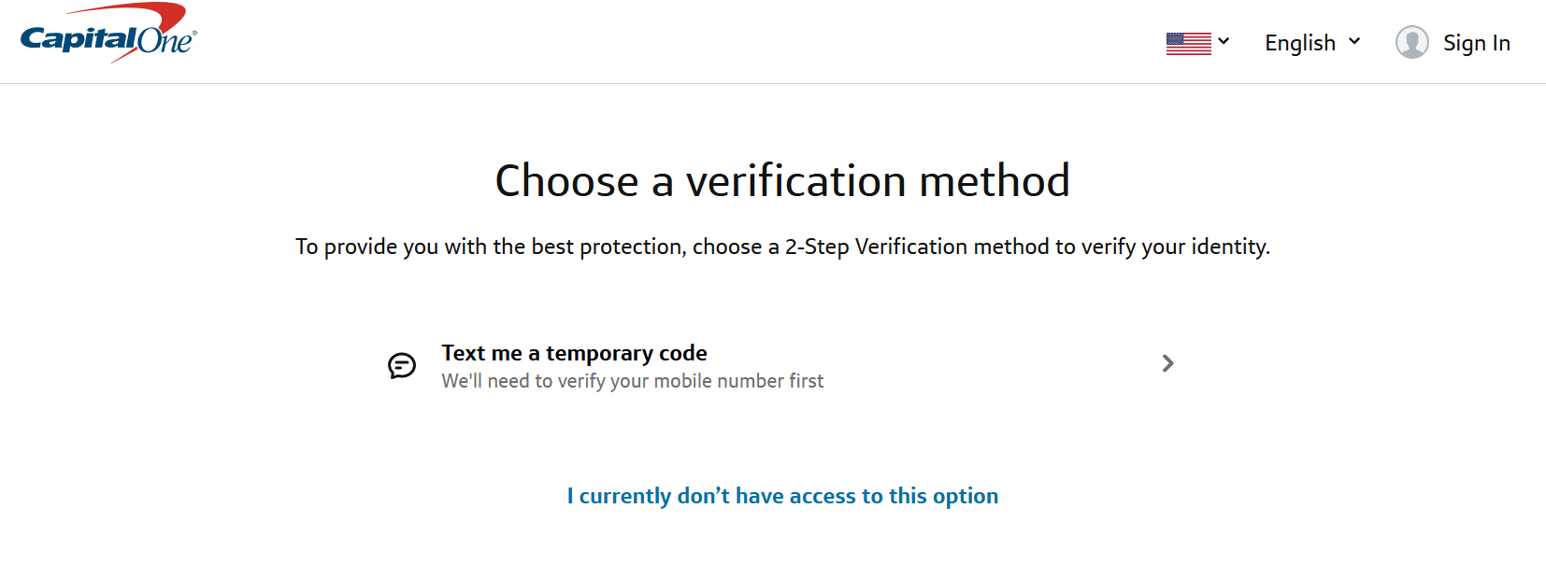Click the chat bubble message icon
The width and height of the screenshot is (1546, 565).
point(402,365)
